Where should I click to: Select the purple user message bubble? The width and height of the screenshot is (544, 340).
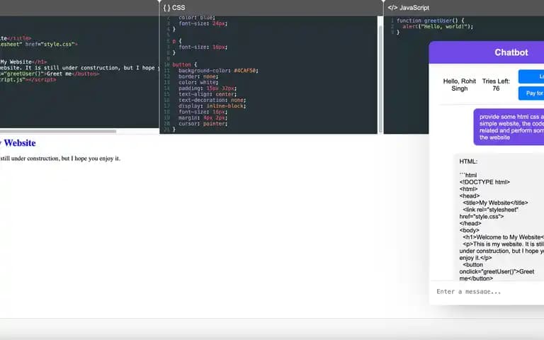point(509,127)
